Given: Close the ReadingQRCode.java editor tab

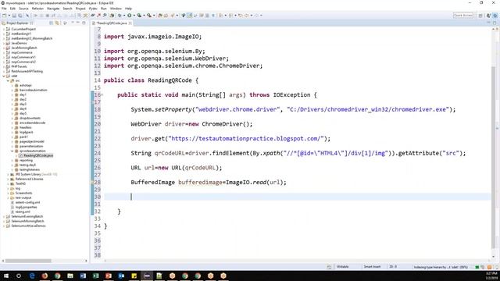Looking at the screenshot, I should pyautogui.click(x=130, y=23).
